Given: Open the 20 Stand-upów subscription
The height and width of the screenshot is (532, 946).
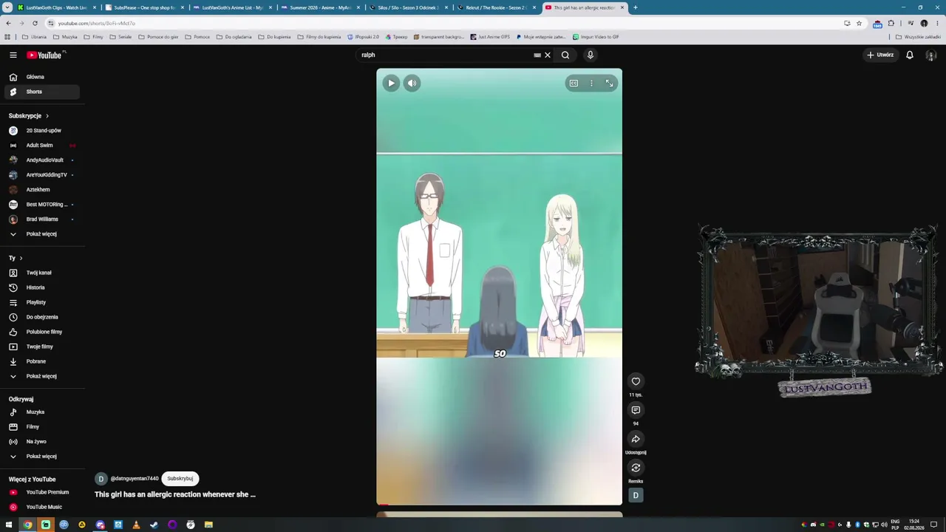Looking at the screenshot, I should [42, 131].
